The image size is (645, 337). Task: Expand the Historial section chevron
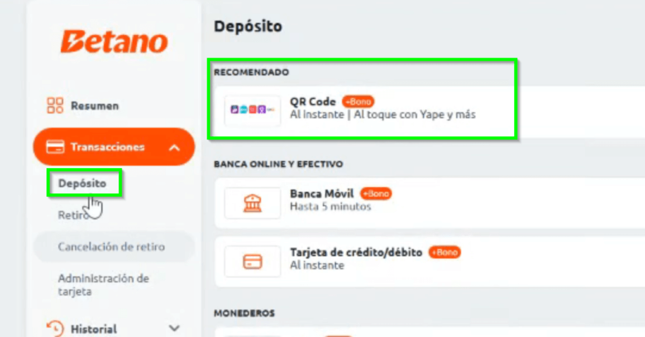click(174, 328)
